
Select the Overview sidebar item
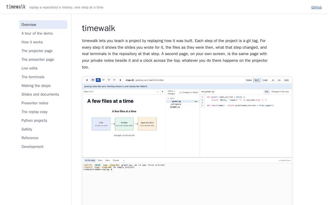click(43, 25)
